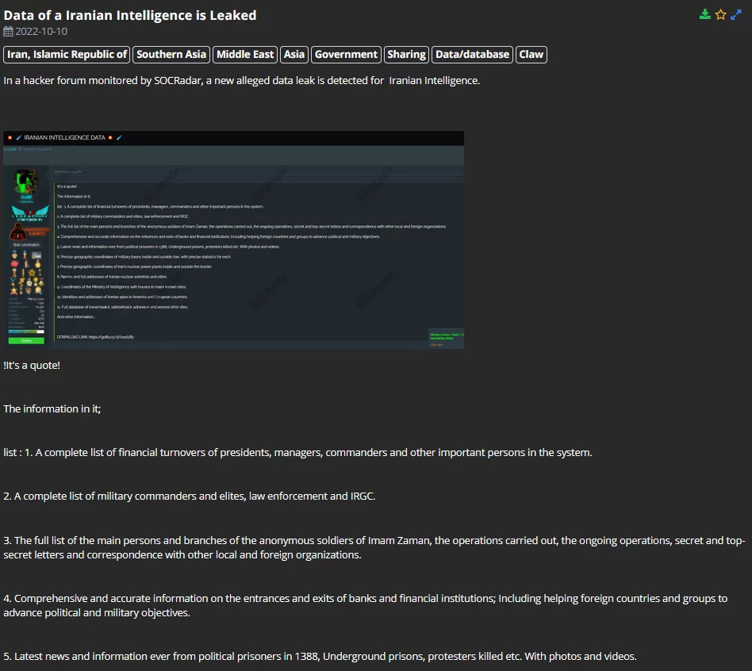Screen dimensions: 752x671
Task: Click the 'Middle East' tag
Action: (245, 55)
